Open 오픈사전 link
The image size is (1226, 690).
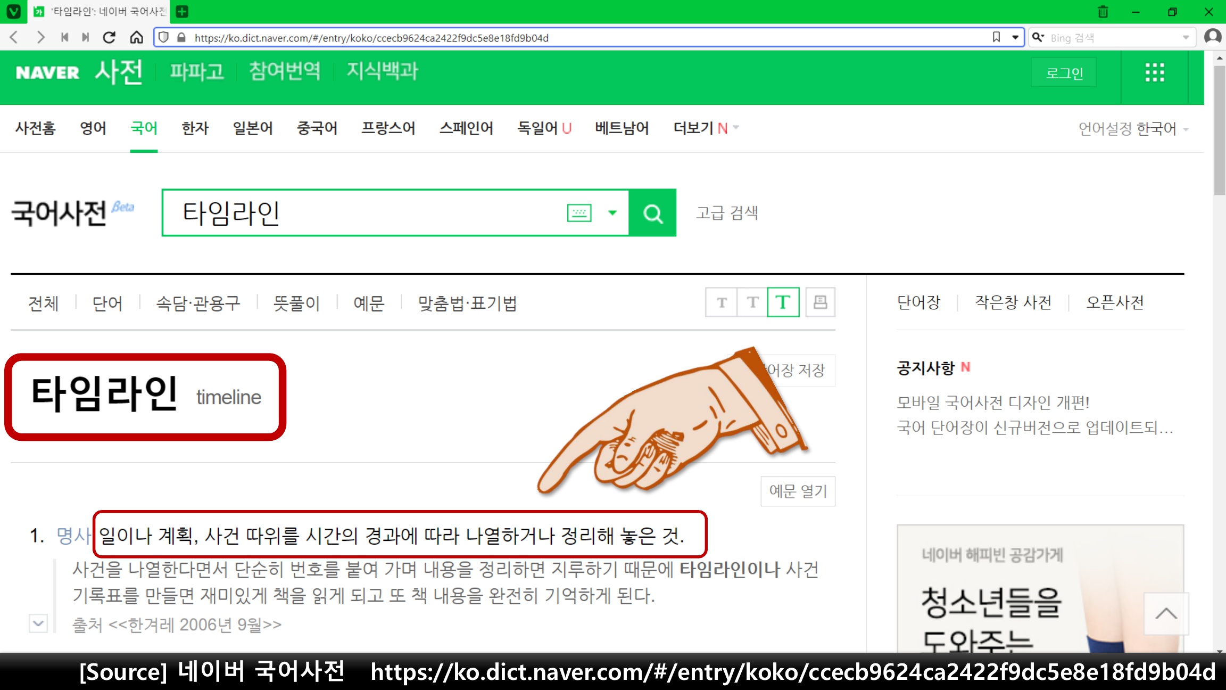pos(1115,302)
